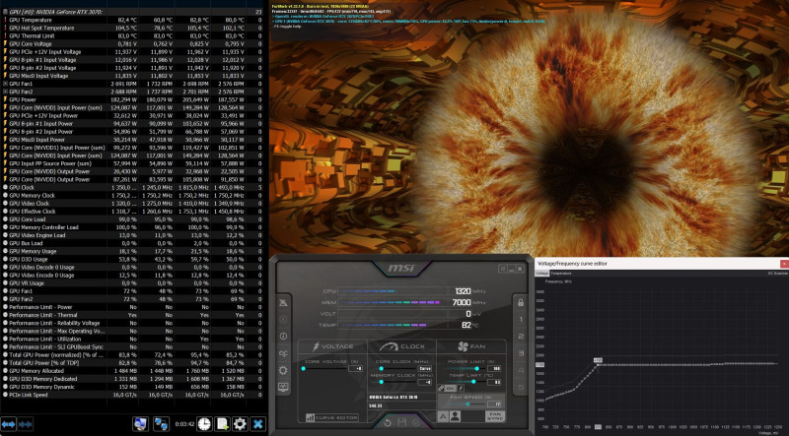
Task: Open the Fan panel header in Afterburner
Action: tap(471, 346)
